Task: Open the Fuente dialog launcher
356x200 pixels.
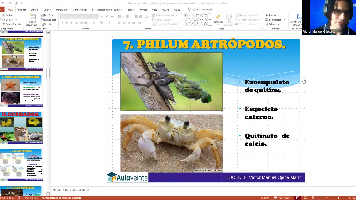Action: click(x=115, y=29)
